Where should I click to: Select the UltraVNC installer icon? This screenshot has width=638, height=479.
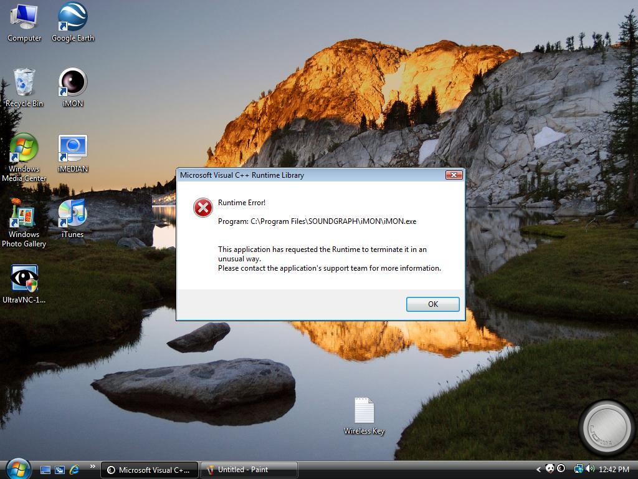(24, 284)
